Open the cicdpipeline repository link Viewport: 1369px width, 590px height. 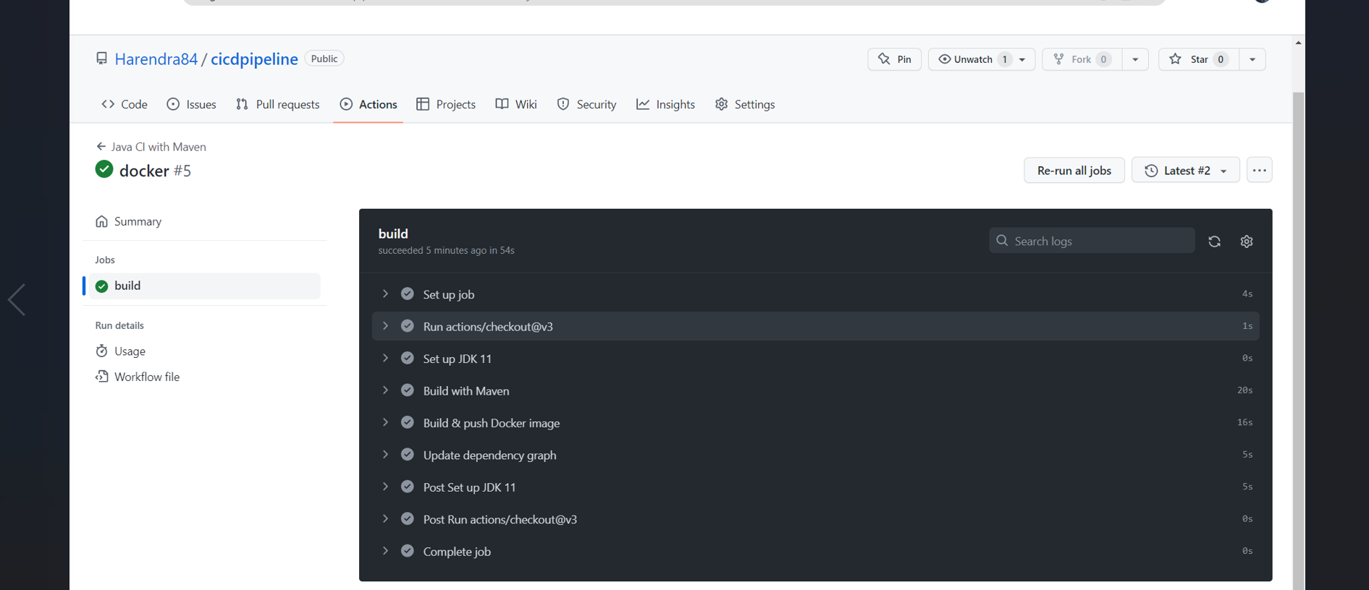pyautogui.click(x=254, y=59)
